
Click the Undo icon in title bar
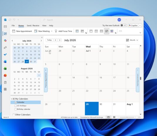click(14, 20)
